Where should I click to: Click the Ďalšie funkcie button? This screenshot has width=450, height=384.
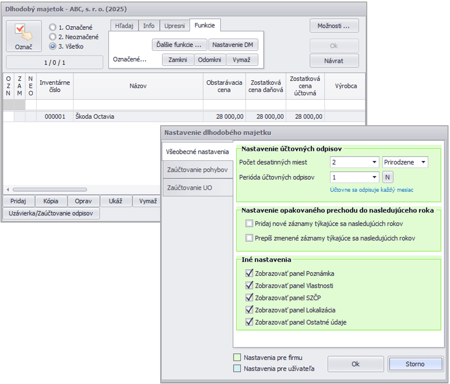pos(179,45)
